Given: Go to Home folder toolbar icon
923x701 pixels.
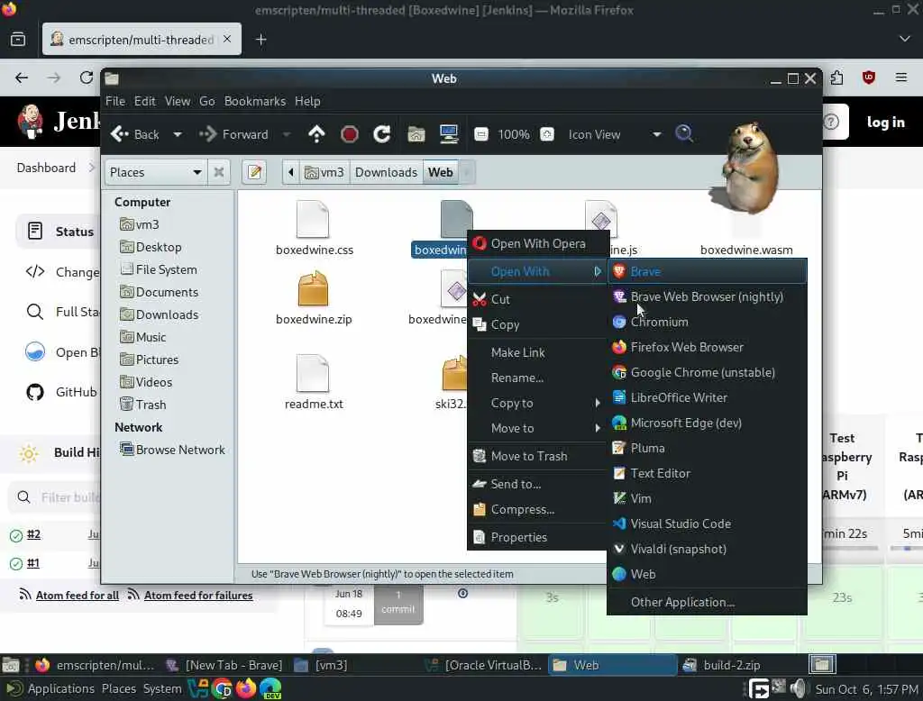Looking at the screenshot, I should [x=416, y=134].
